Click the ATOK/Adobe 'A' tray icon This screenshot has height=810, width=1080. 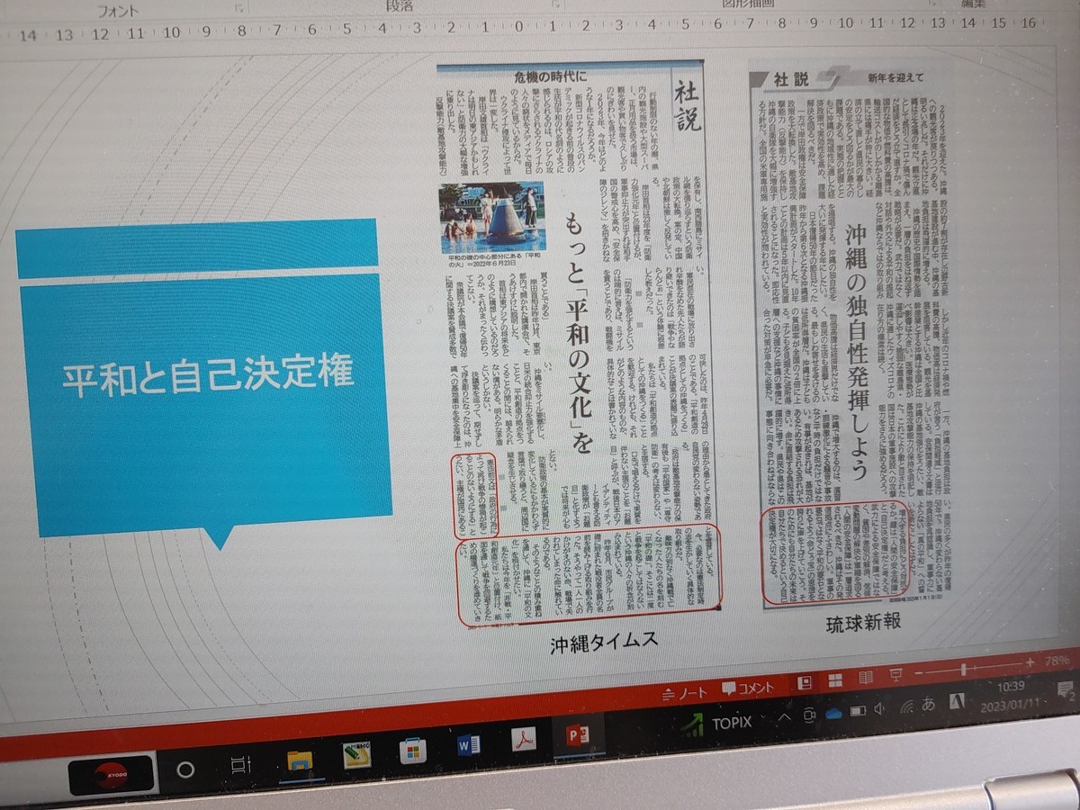click(958, 700)
